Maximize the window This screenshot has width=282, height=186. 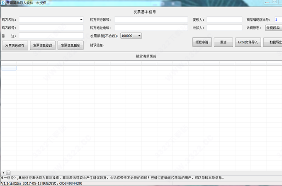click(275, 2)
